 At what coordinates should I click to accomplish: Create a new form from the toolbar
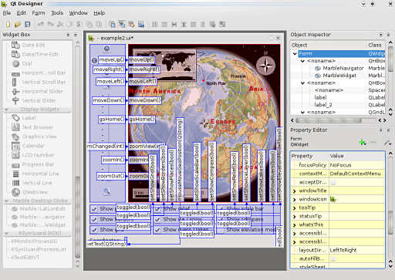(x=8, y=25)
